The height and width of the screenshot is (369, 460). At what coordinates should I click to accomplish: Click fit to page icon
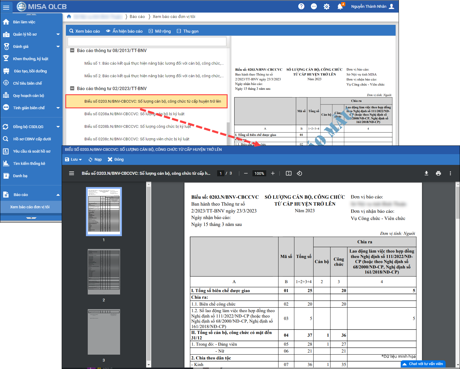point(289,173)
